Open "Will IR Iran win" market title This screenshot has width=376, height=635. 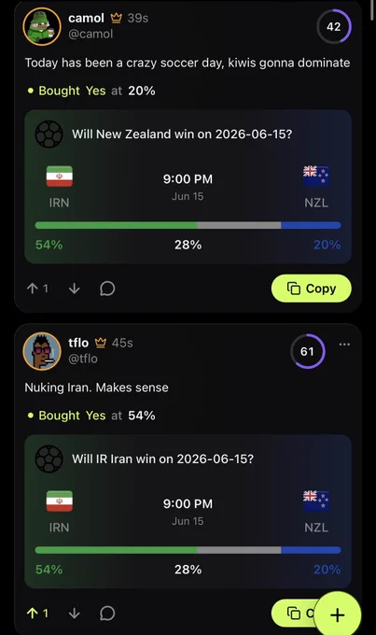tap(162, 459)
